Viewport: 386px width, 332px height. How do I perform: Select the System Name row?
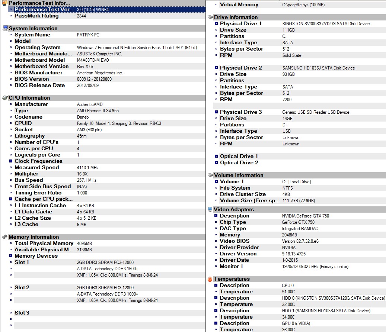[x=109, y=35]
